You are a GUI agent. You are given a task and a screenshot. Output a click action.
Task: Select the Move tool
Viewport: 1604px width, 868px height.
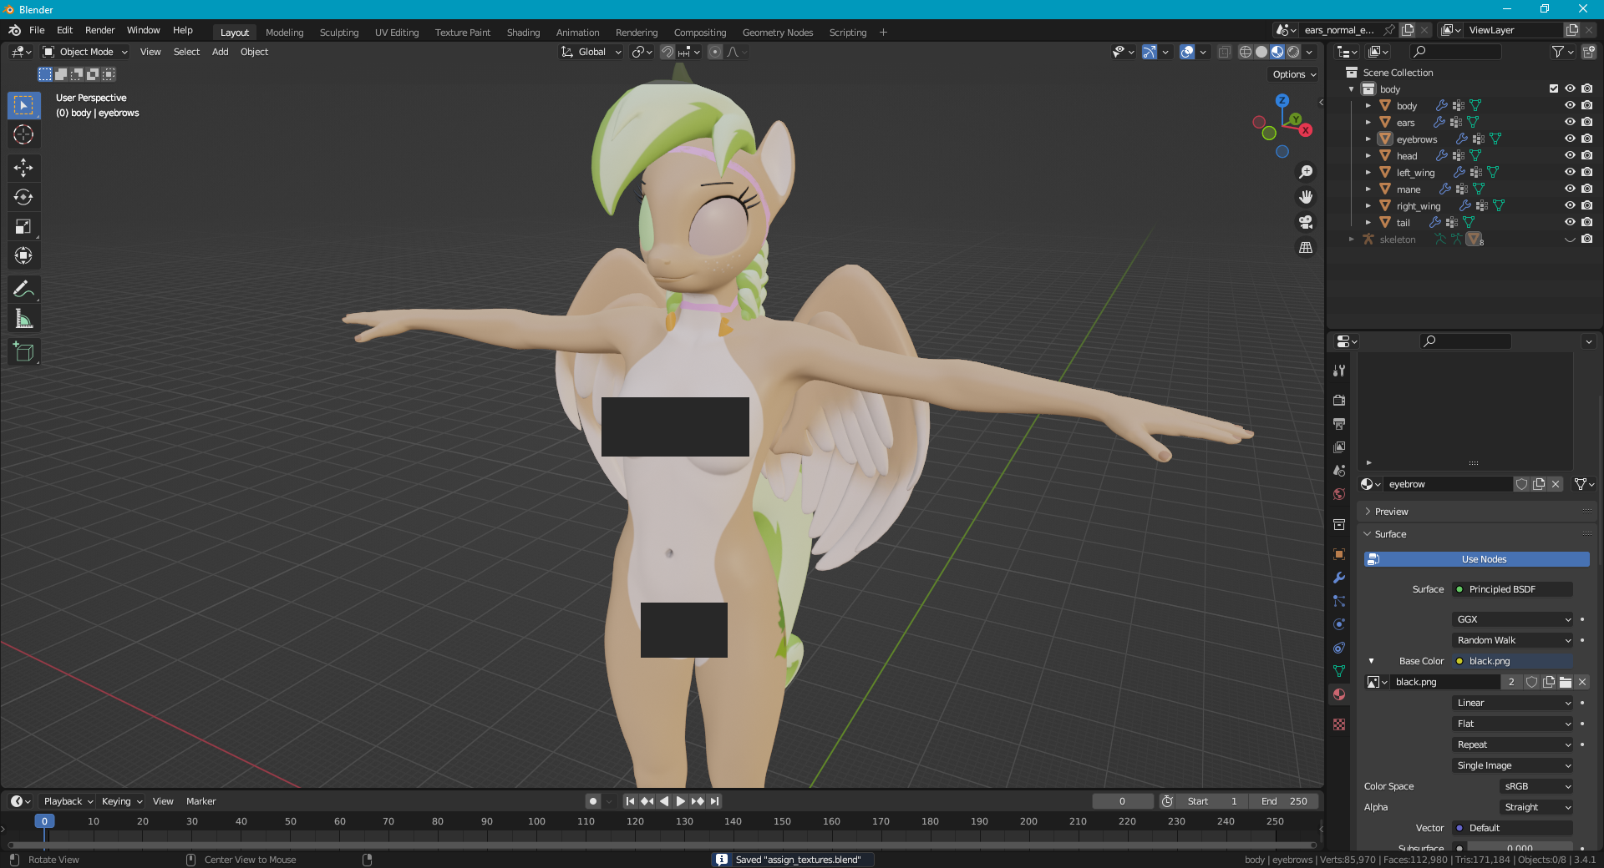click(23, 168)
